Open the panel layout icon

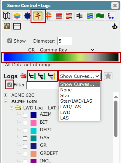[17, 26]
